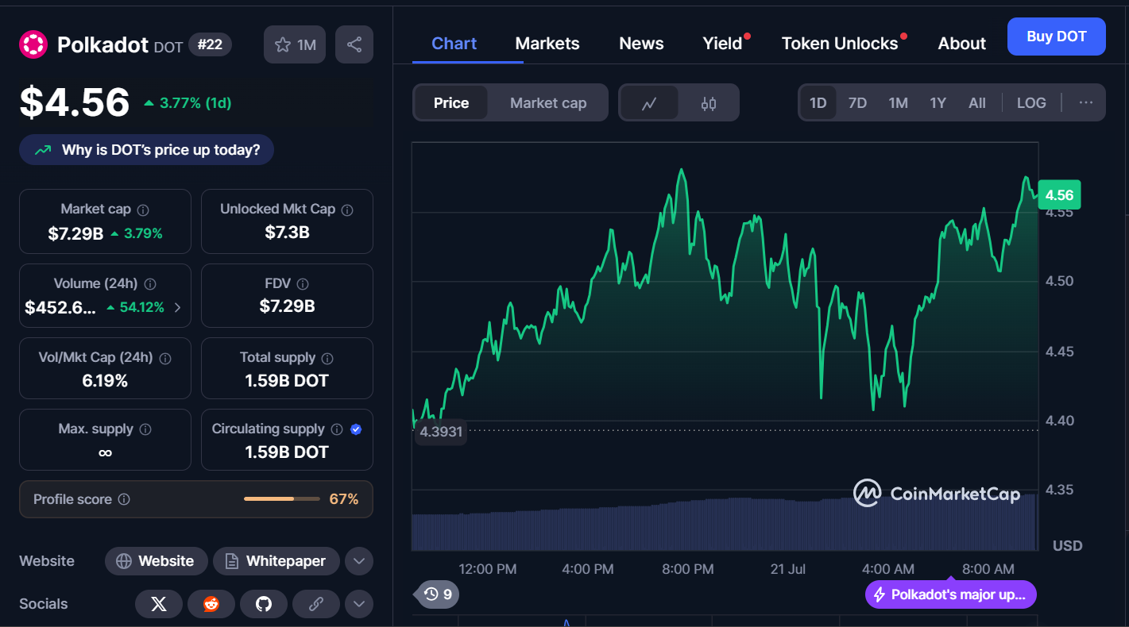Viewport: 1129px width, 627px height.
Task: Click the Buy DOT button
Action: coord(1056,37)
